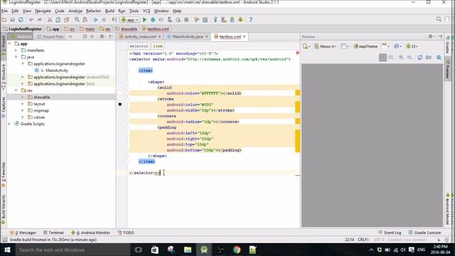Screen dimensions: 455x256
Task: Click the Search Everywhere magnifier icon
Action: [439, 19]
